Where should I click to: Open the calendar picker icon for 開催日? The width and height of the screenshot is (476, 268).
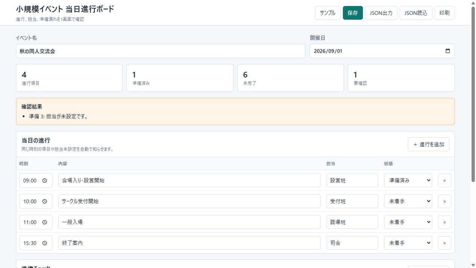coord(447,51)
